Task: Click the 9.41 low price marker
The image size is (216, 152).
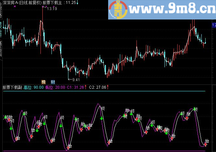Action: [x=75, y=79]
